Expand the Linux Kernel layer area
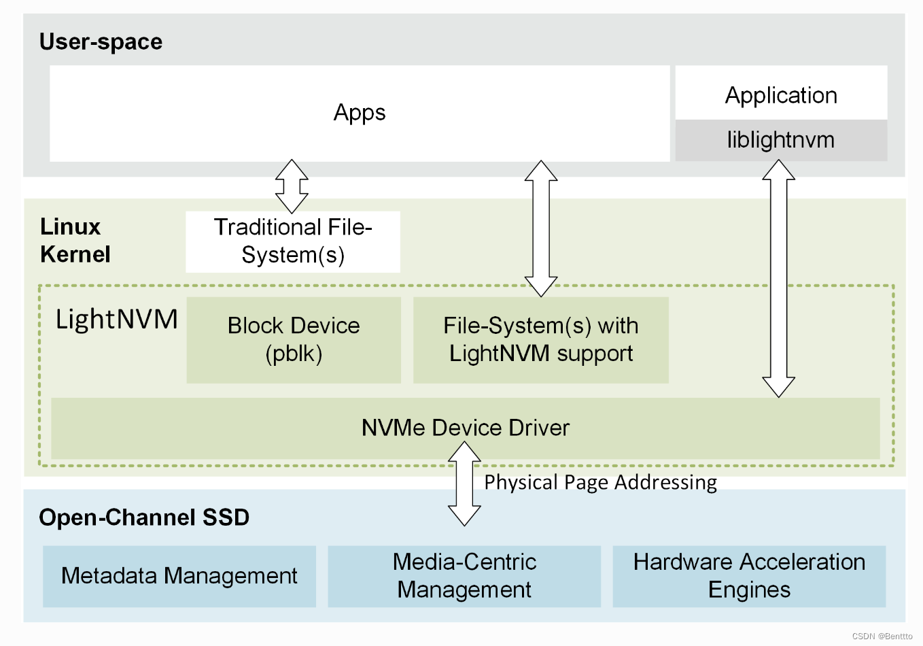923x646 pixels. point(75,240)
